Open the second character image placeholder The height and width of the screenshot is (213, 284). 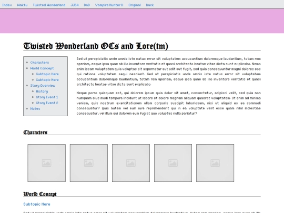[89, 163]
